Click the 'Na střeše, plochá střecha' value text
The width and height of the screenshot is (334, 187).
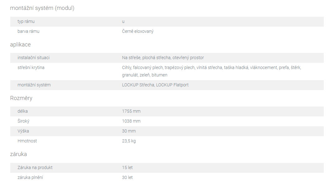(146, 58)
